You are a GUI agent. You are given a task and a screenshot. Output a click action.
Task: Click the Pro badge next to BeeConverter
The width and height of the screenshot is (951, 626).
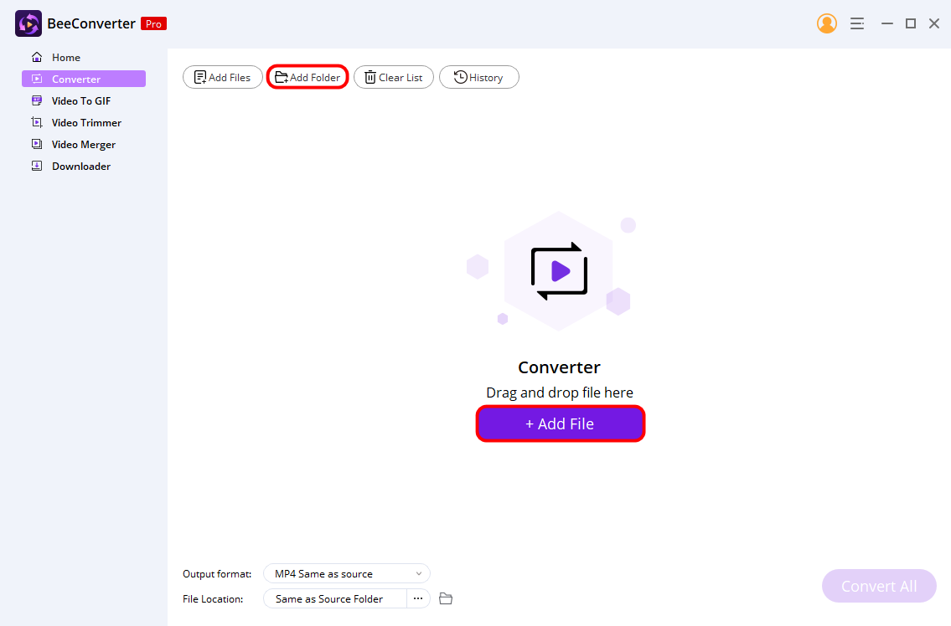[153, 23]
